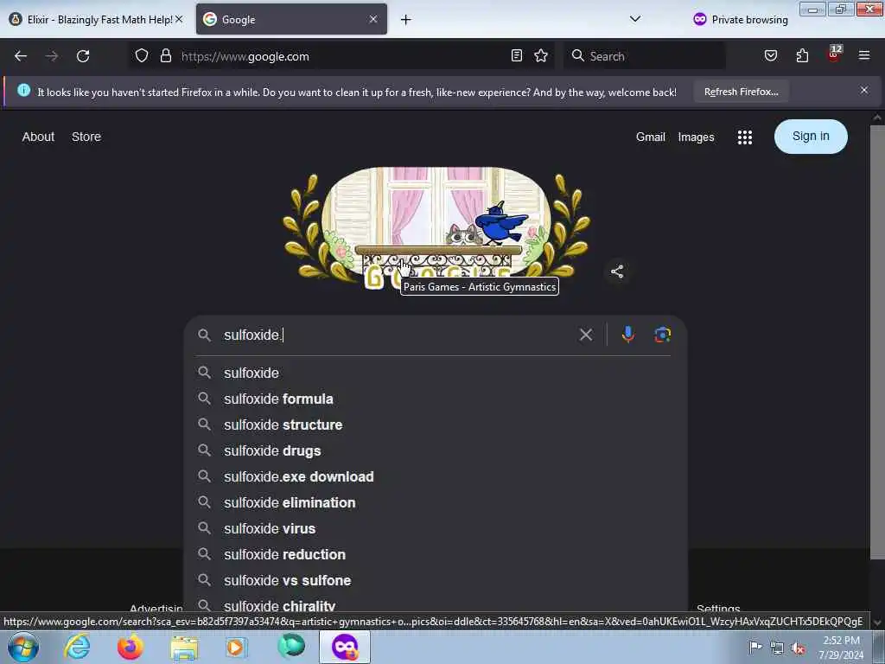Open the Firefox hamburger application menu

tap(864, 56)
